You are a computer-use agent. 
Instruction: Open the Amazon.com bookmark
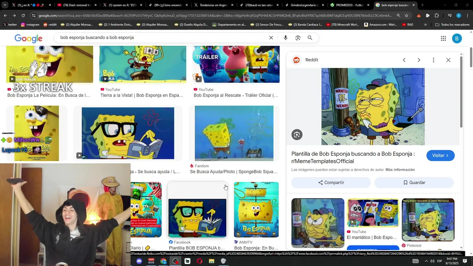click(380, 25)
